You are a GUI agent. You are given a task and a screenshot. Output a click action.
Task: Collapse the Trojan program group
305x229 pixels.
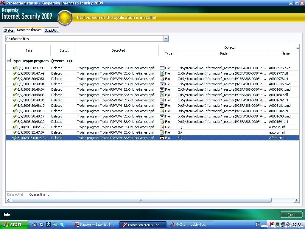pyautogui.click(x=9, y=61)
